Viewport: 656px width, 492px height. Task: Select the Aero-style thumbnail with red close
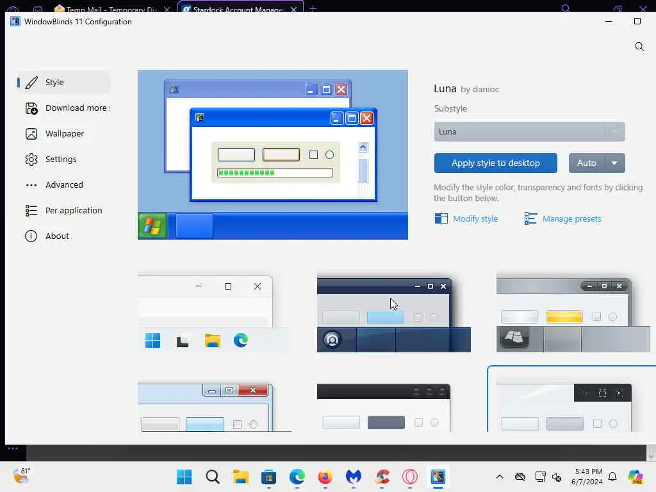[215, 407]
